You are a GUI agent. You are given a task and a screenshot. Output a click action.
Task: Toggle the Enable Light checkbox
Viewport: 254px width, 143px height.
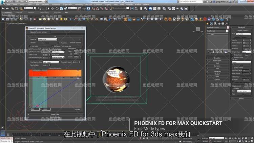coord(30,46)
